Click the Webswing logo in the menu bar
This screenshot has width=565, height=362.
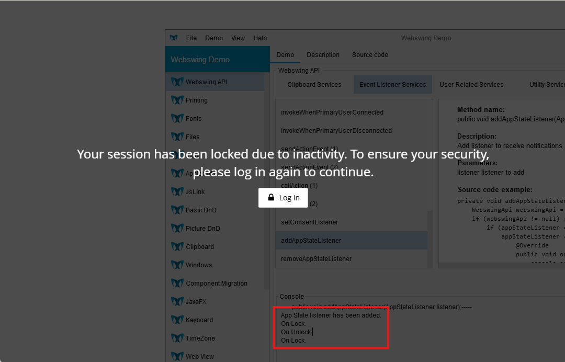[x=174, y=38]
